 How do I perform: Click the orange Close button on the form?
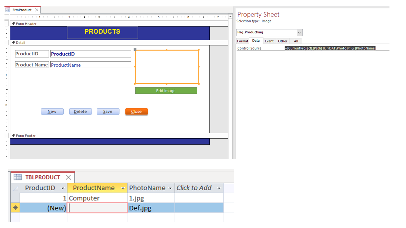(x=136, y=111)
